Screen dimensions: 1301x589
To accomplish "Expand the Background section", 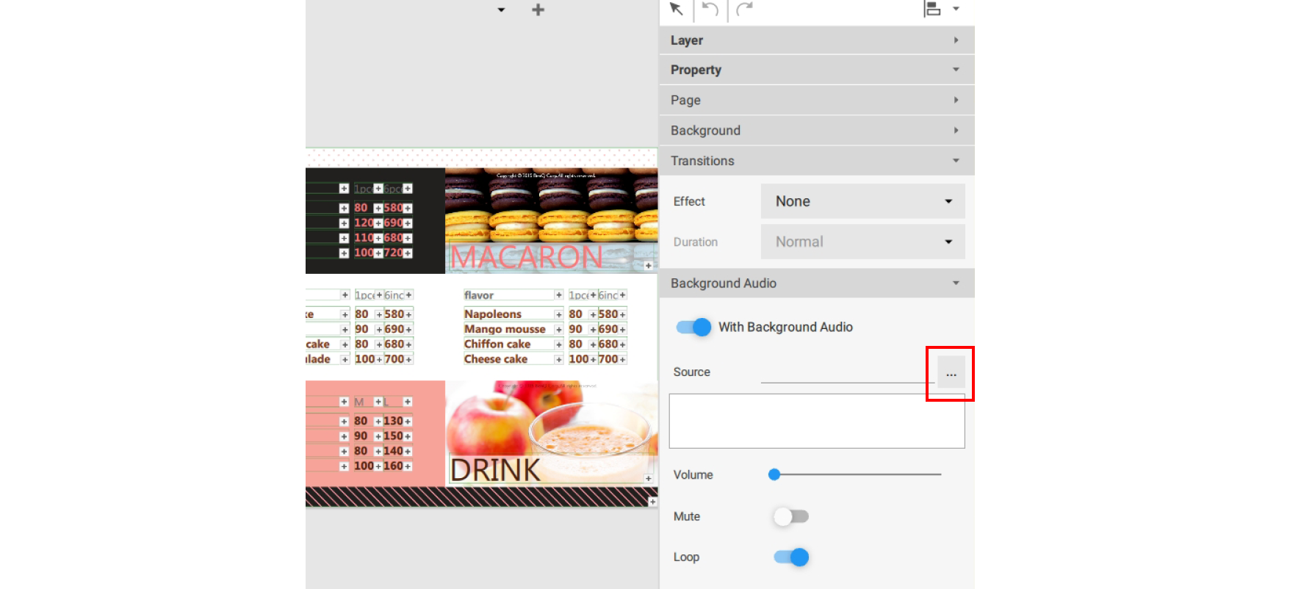I will [x=816, y=130].
